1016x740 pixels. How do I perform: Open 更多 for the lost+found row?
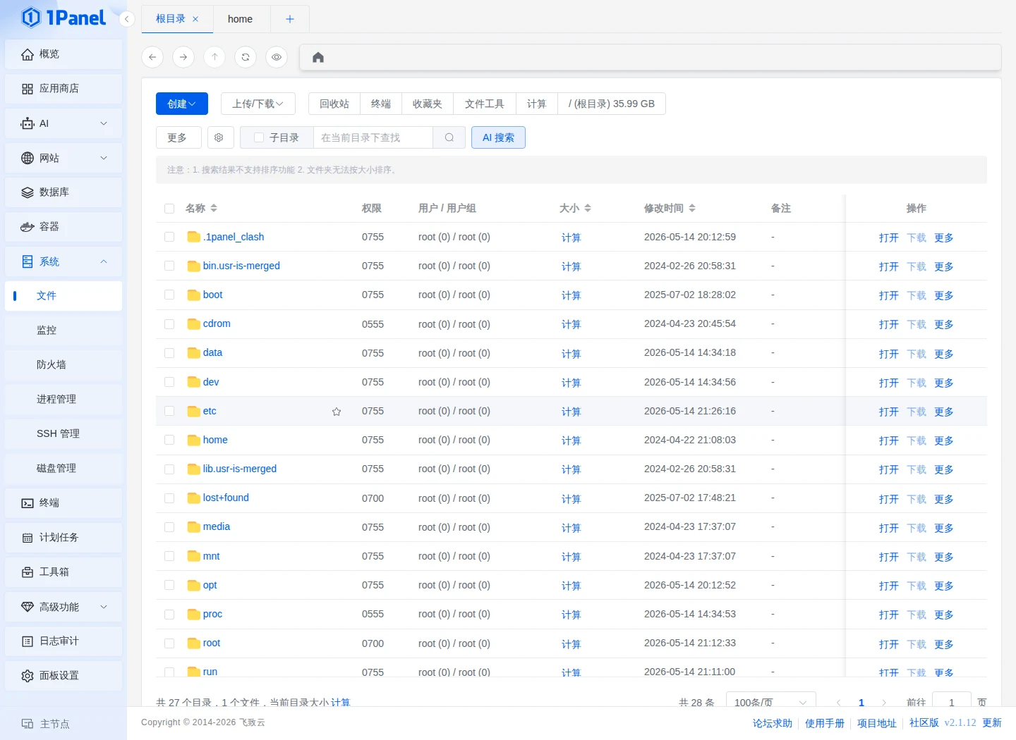click(944, 499)
